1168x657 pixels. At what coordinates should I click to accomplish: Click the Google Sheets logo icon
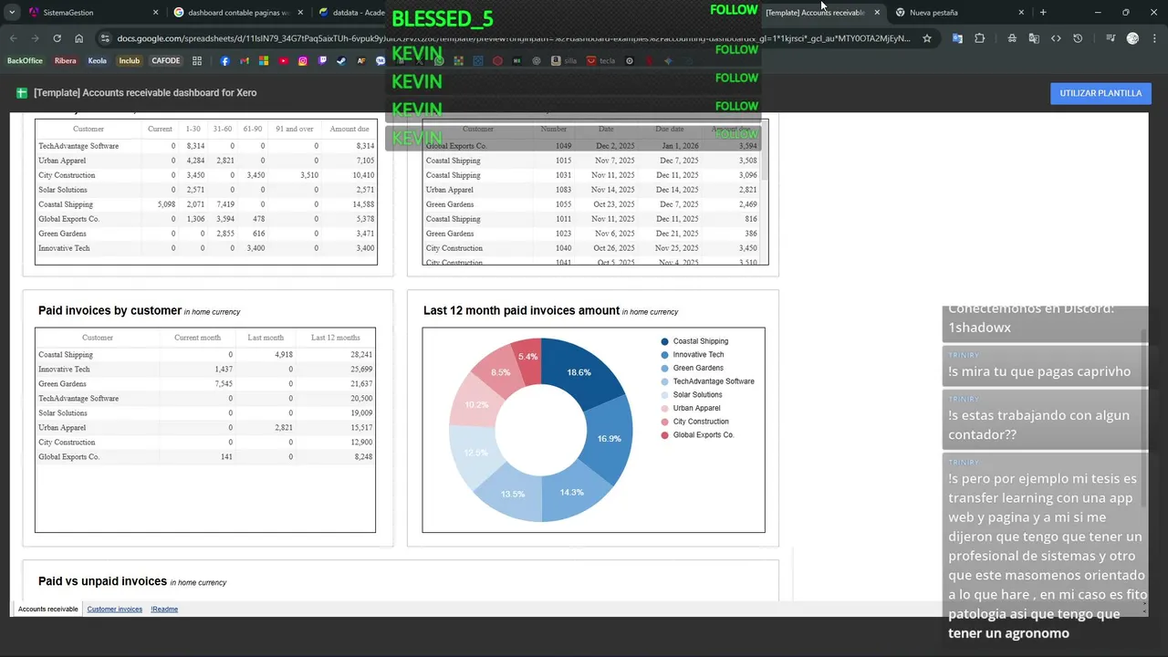pos(22,93)
